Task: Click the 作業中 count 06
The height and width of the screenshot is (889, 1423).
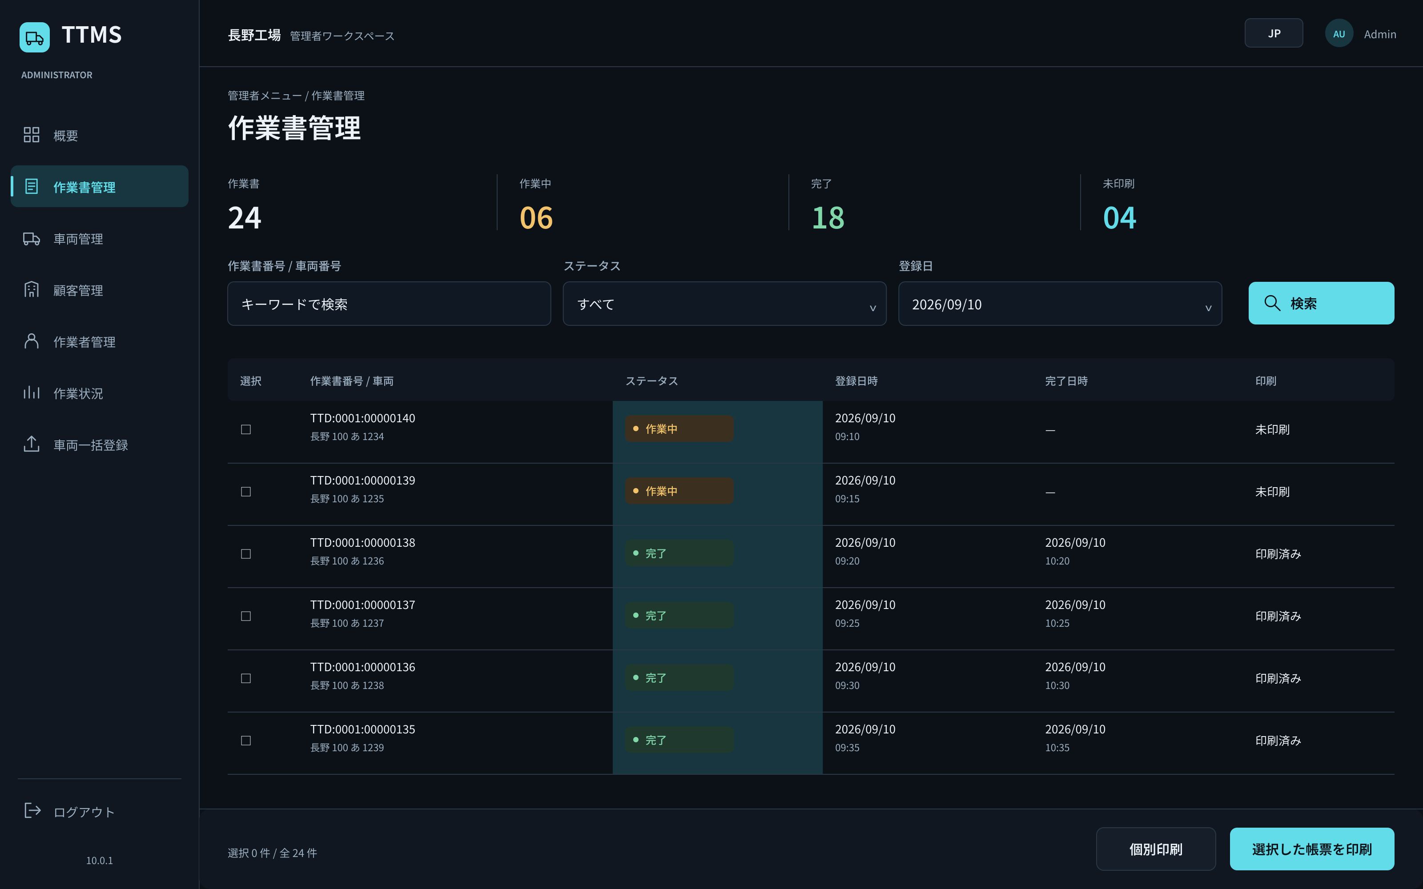Action: point(536,217)
